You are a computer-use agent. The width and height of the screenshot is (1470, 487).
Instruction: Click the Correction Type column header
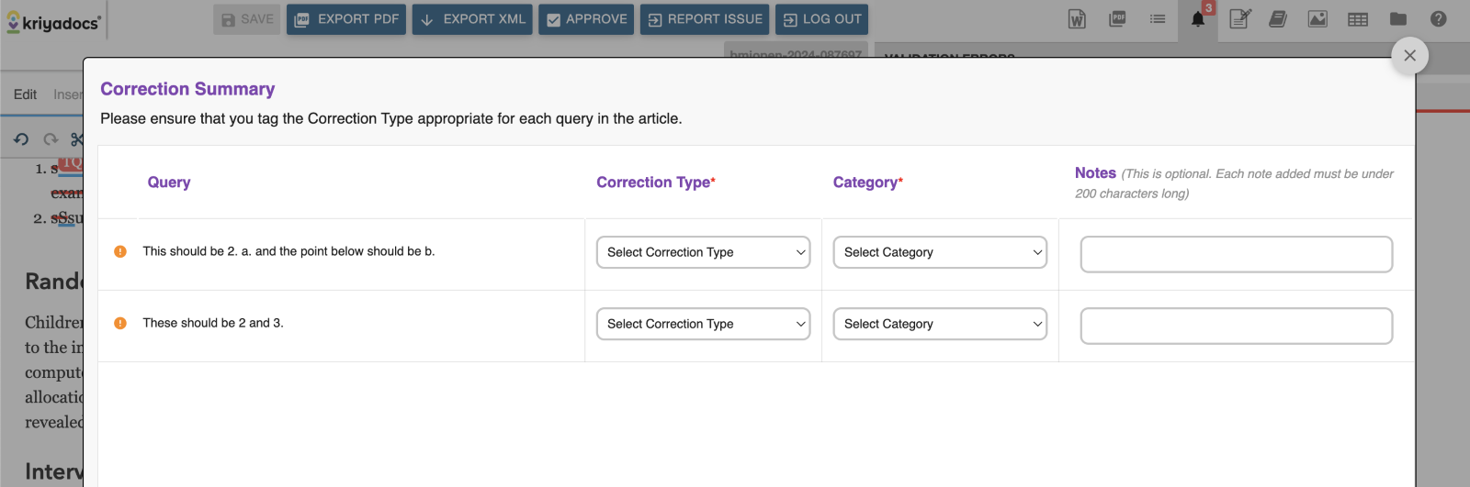pyautogui.click(x=656, y=182)
